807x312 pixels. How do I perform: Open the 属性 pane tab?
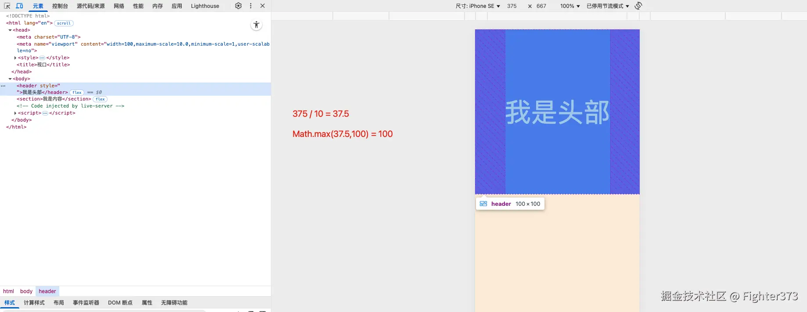tap(147, 303)
